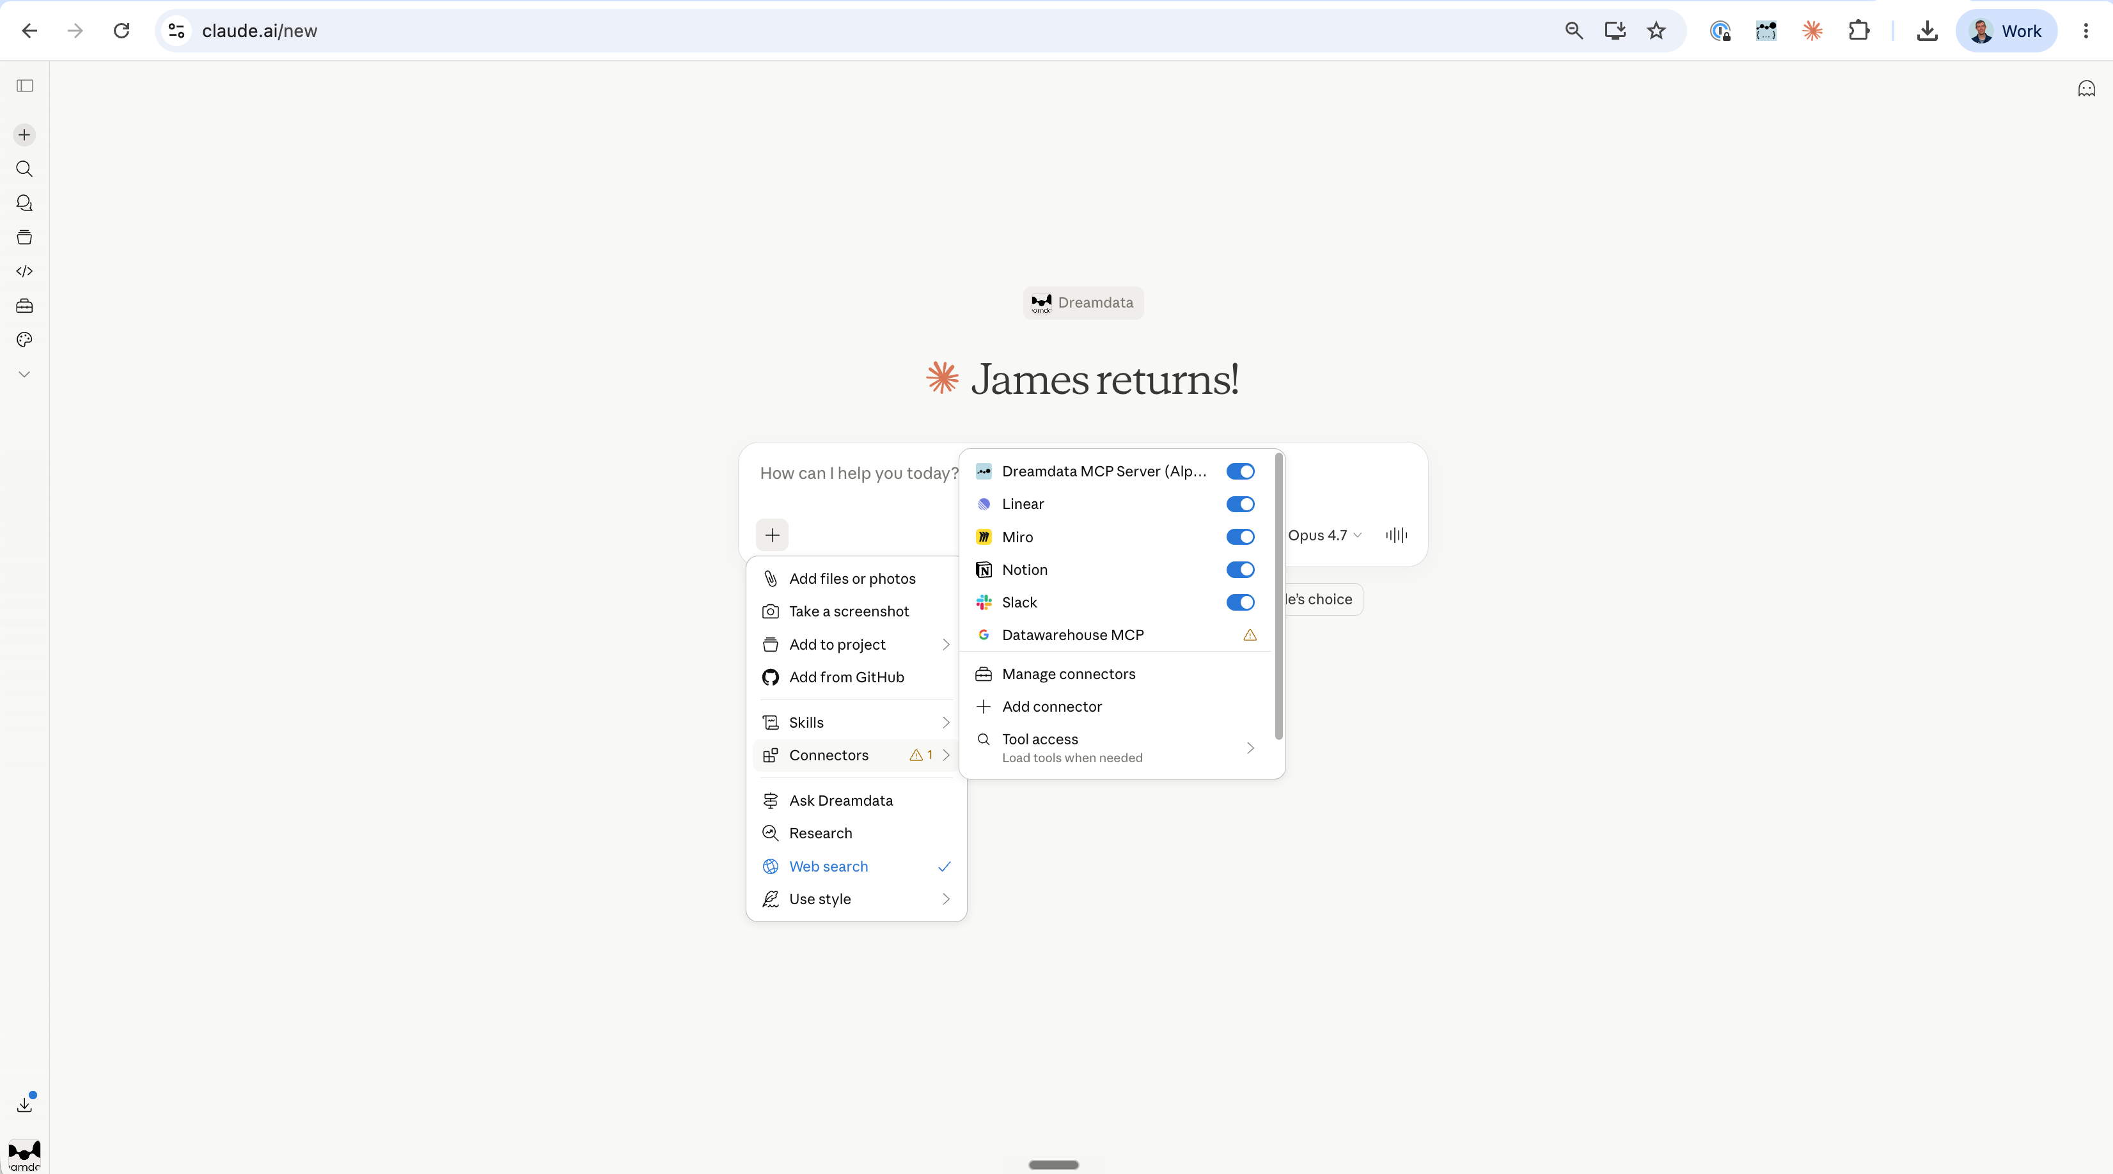Toggle Web search option
The width and height of the screenshot is (2113, 1174).
coord(856,866)
